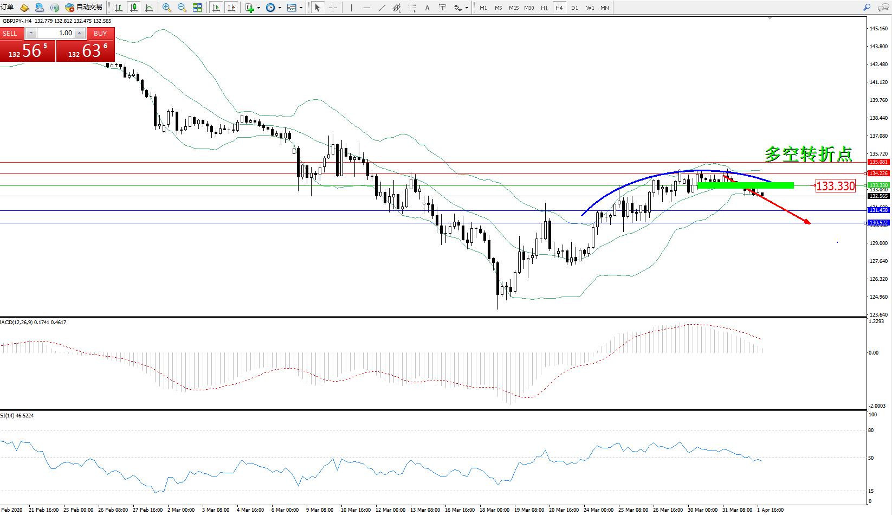Select the horizontal line drawing tool

click(x=367, y=8)
